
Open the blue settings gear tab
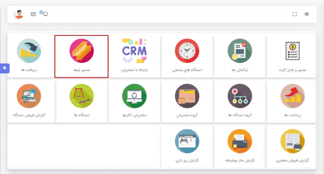coord(4,68)
